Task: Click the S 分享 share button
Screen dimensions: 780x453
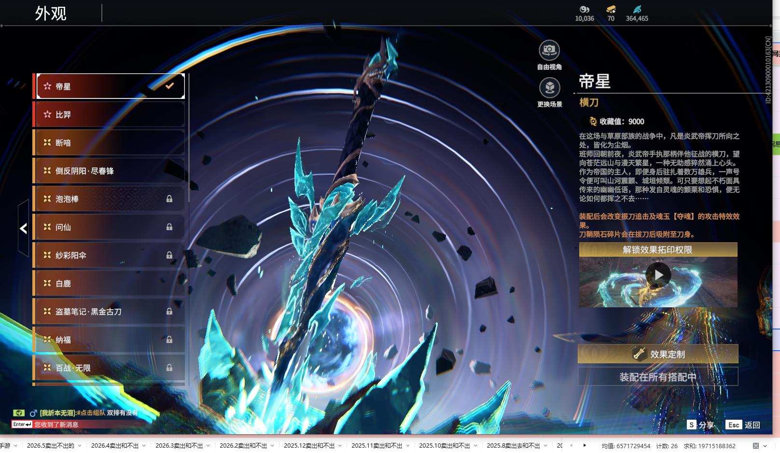Action: [x=700, y=425]
